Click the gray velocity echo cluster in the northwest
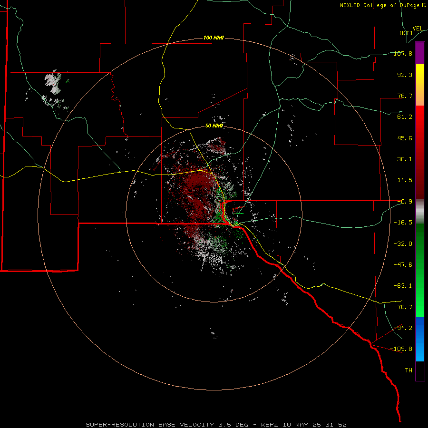Viewport: 428px width, 428px height. pos(53,82)
